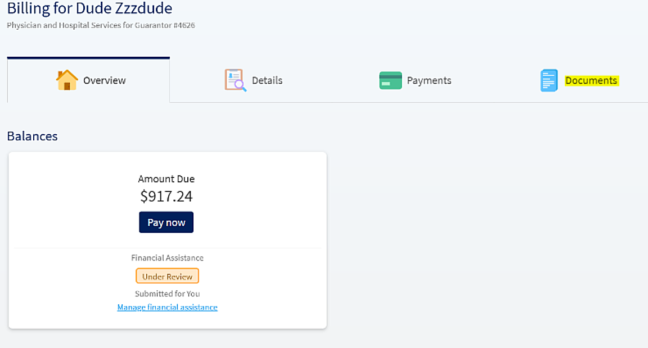Click the Under Review status badge

pos(167,276)
